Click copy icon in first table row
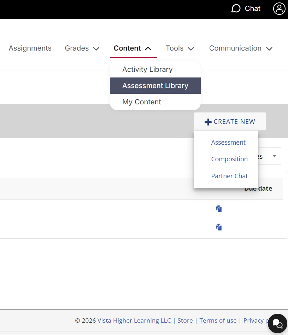 click(219, 209)
